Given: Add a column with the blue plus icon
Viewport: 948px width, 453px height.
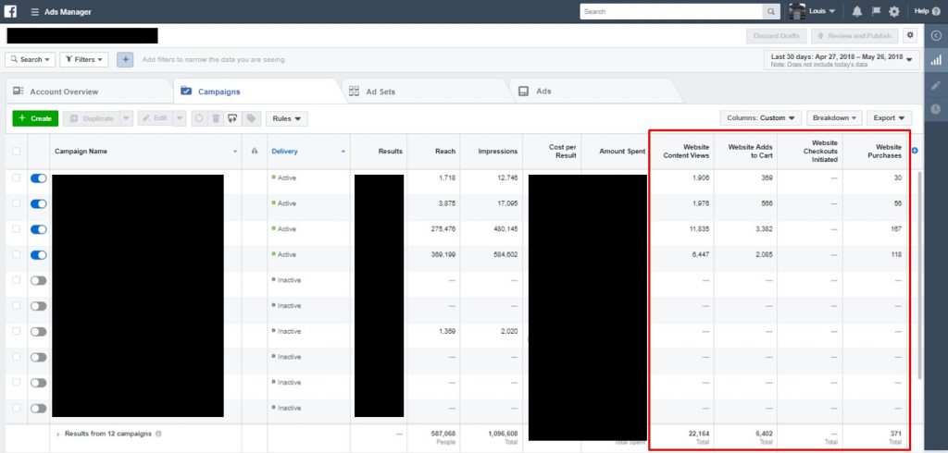Looking at the screenshot, I should (x=915, y=151).
